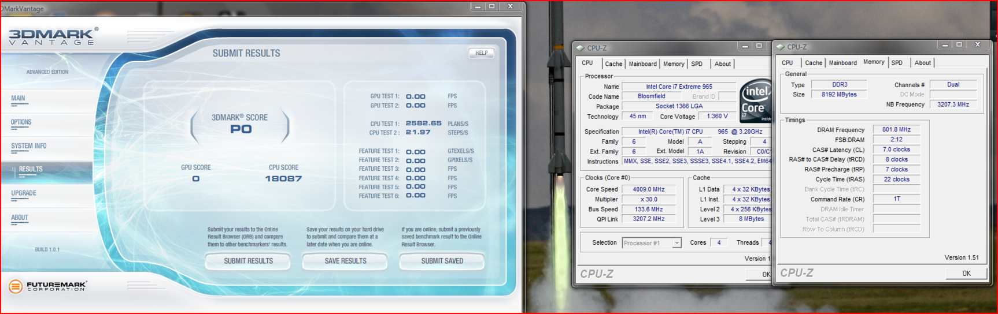The height and width of the screenshot is (314, 998).
Task: Click left CPU-Z window title icon
Action: (x=581, y=48)
